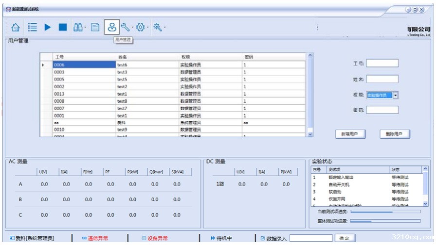Click the 姓名 input field
The width and height of the screenshot is (436, 245).
point(382,79)
